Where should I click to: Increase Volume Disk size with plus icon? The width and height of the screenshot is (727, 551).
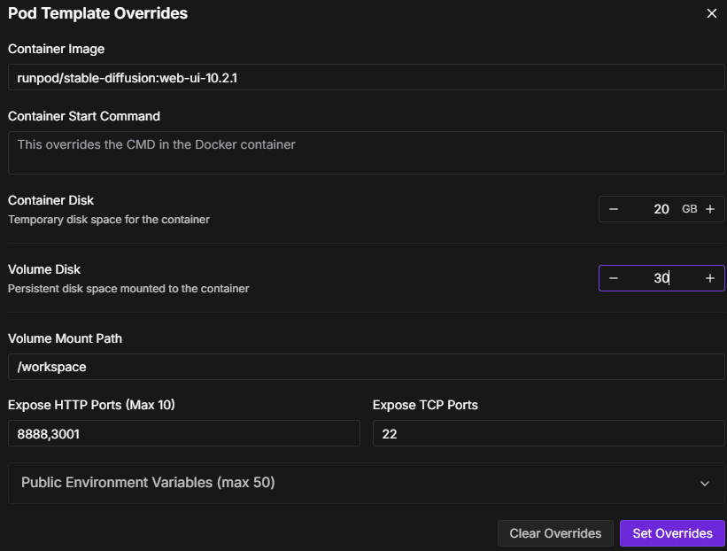710,278
